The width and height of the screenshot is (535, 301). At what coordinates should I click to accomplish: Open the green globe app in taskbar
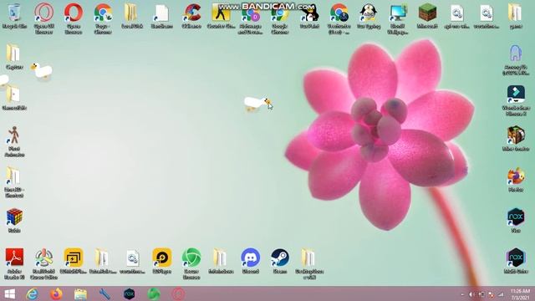tap(154, 293)
